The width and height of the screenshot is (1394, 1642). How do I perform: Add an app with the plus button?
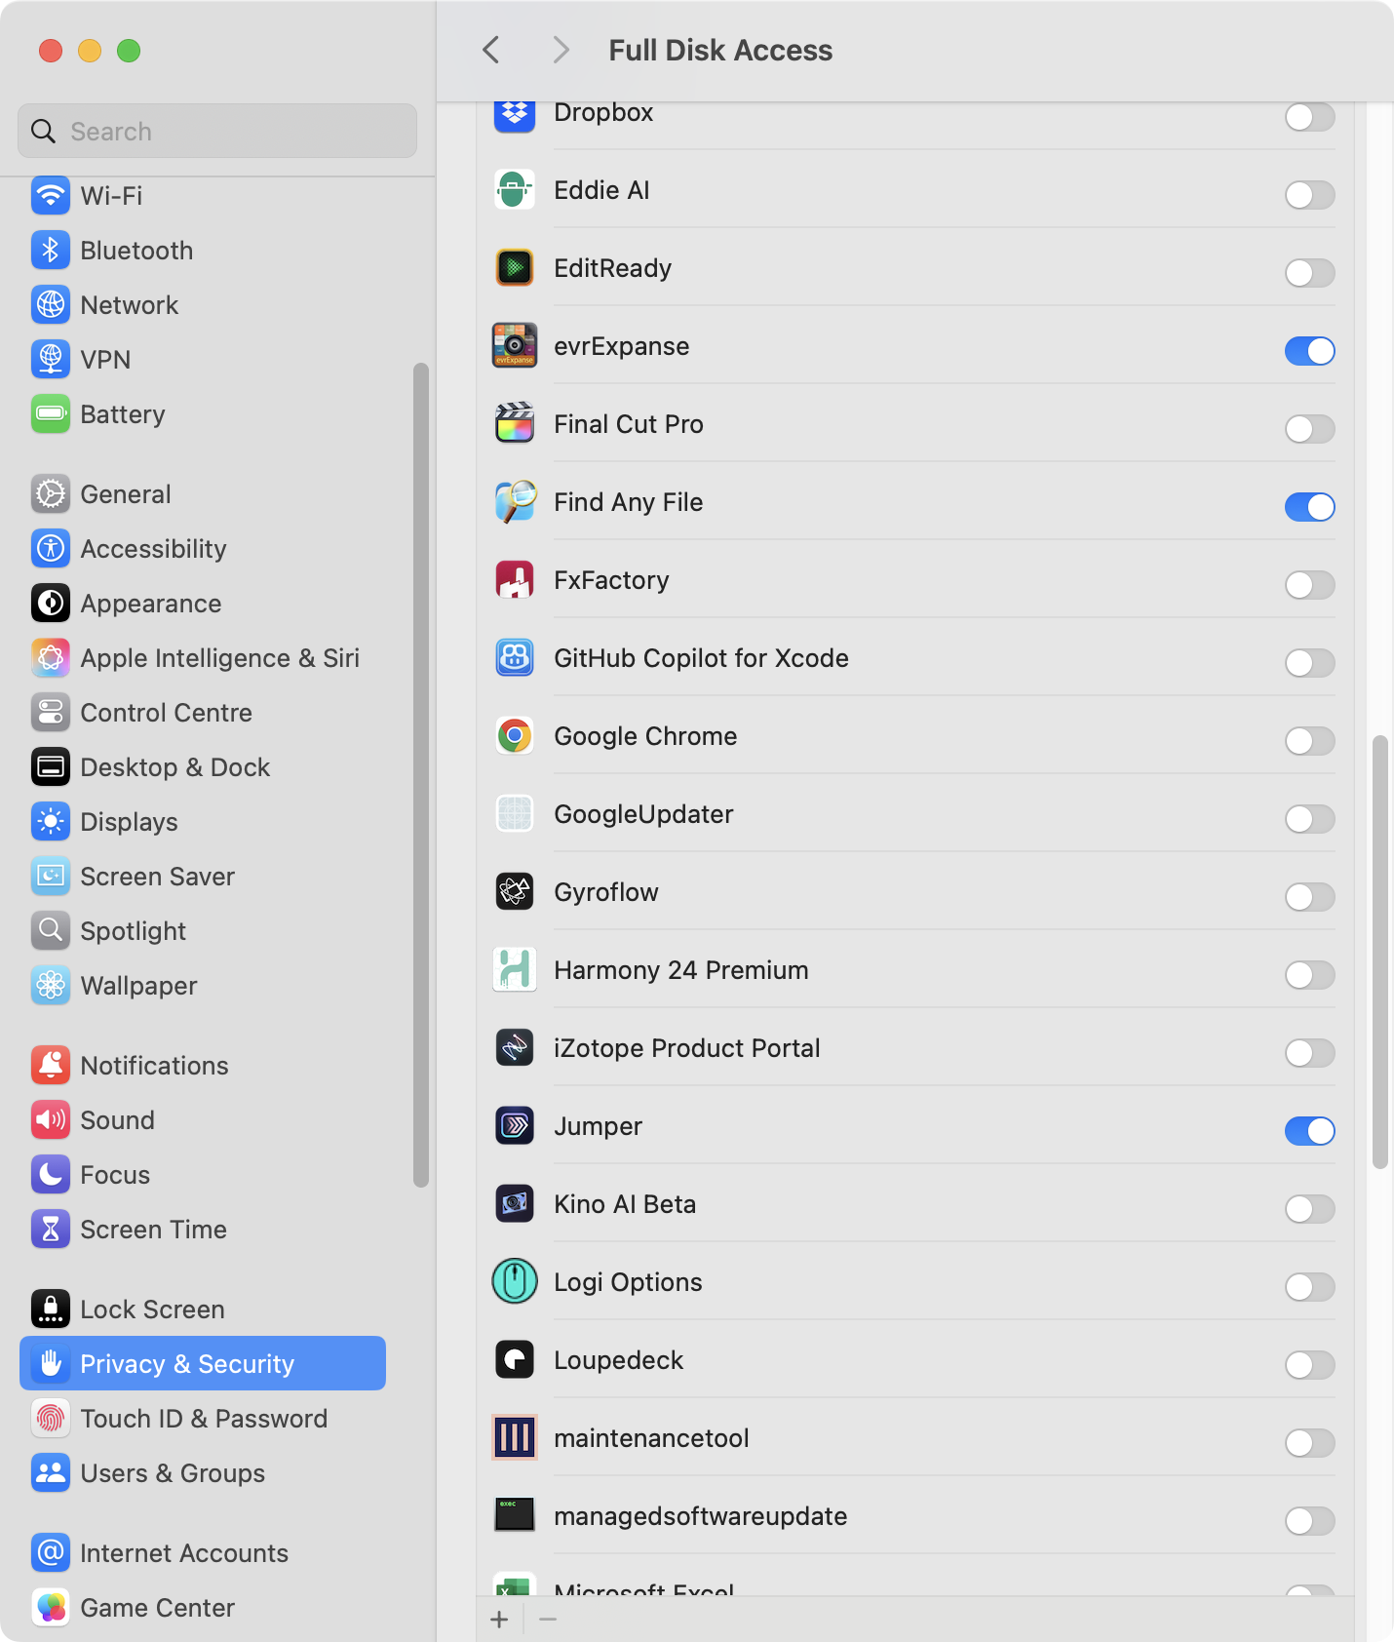click(x=499, y=1620)
